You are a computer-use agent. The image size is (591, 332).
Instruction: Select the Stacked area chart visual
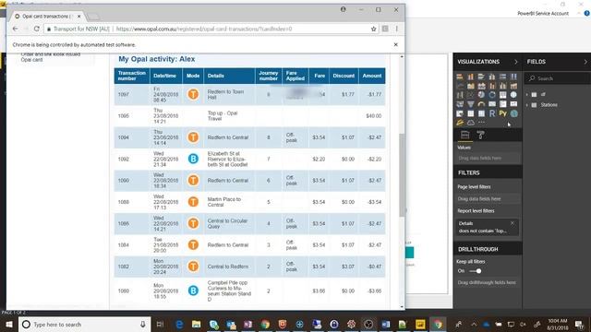click(481, 86)
